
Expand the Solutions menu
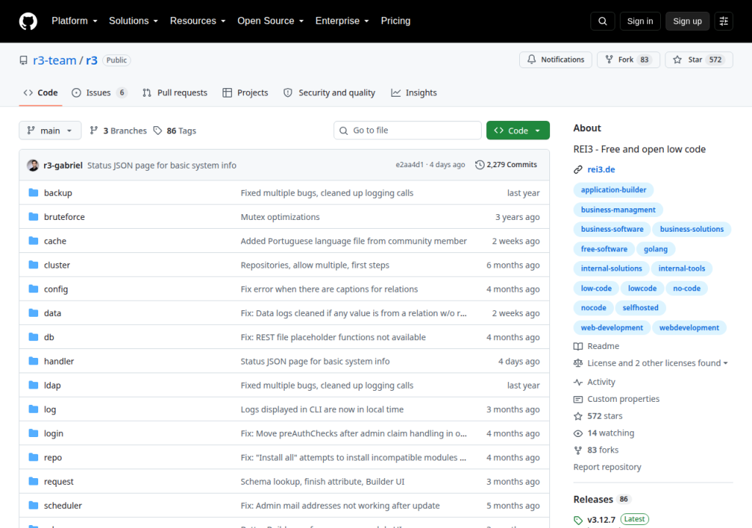134,21
